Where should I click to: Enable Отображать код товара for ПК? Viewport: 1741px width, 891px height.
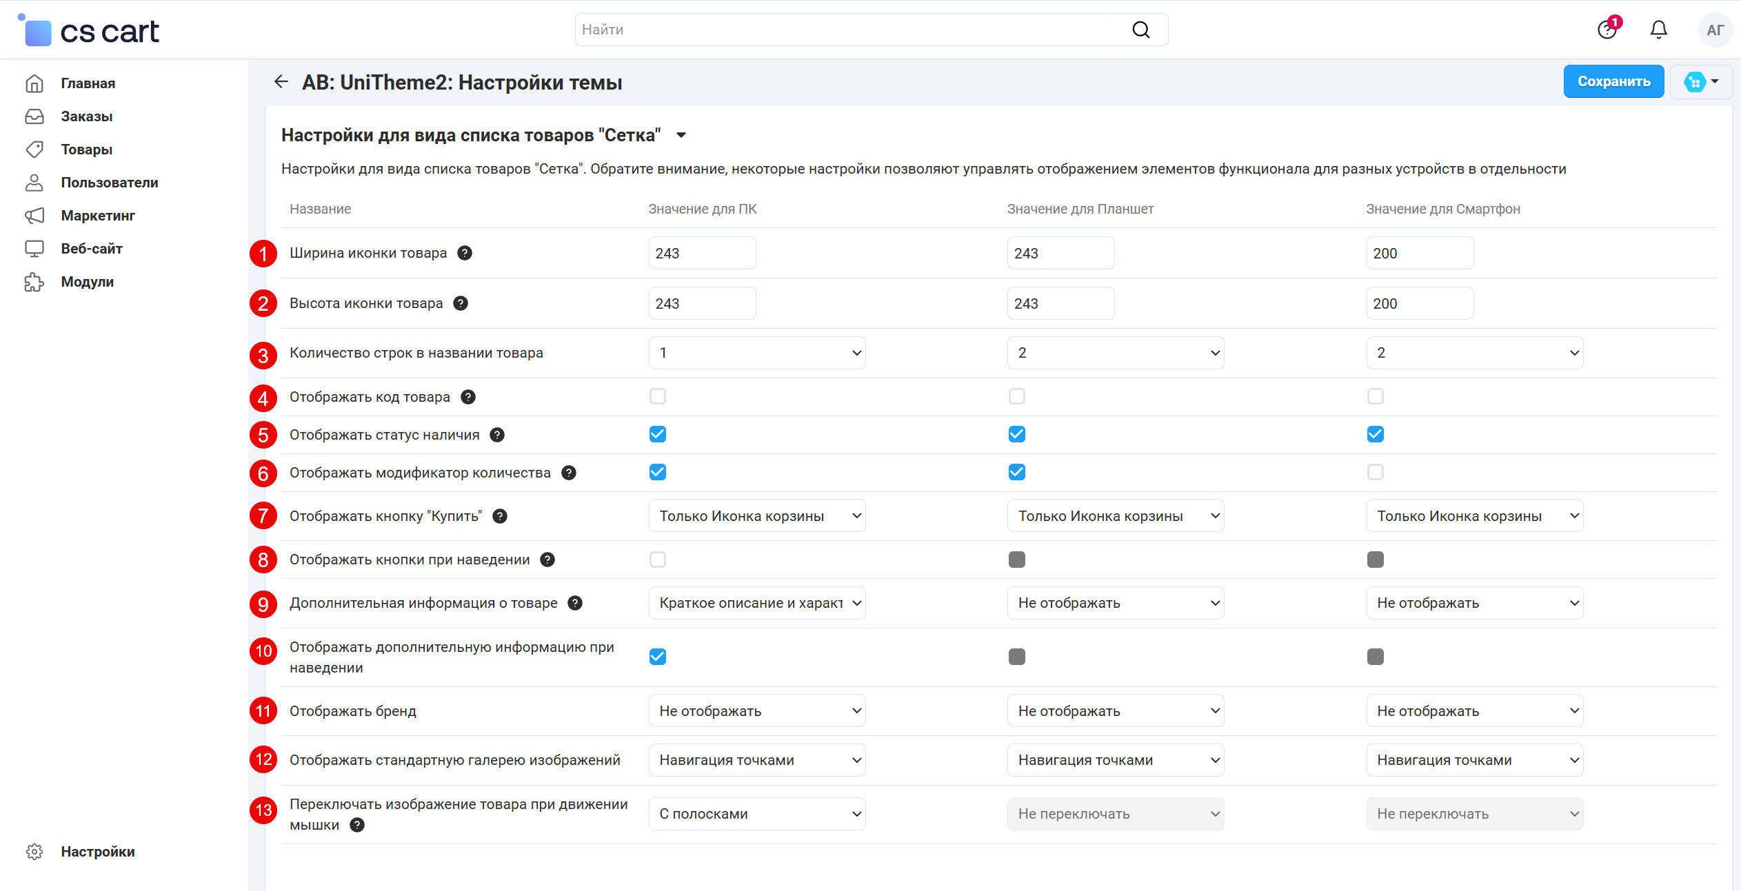658,396
